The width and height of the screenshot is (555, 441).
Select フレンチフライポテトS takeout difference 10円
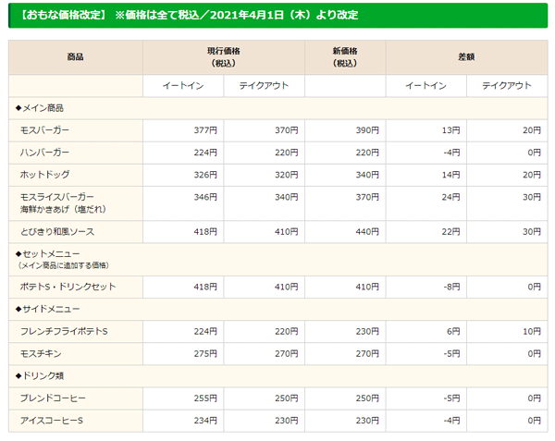tap(532, 332)
